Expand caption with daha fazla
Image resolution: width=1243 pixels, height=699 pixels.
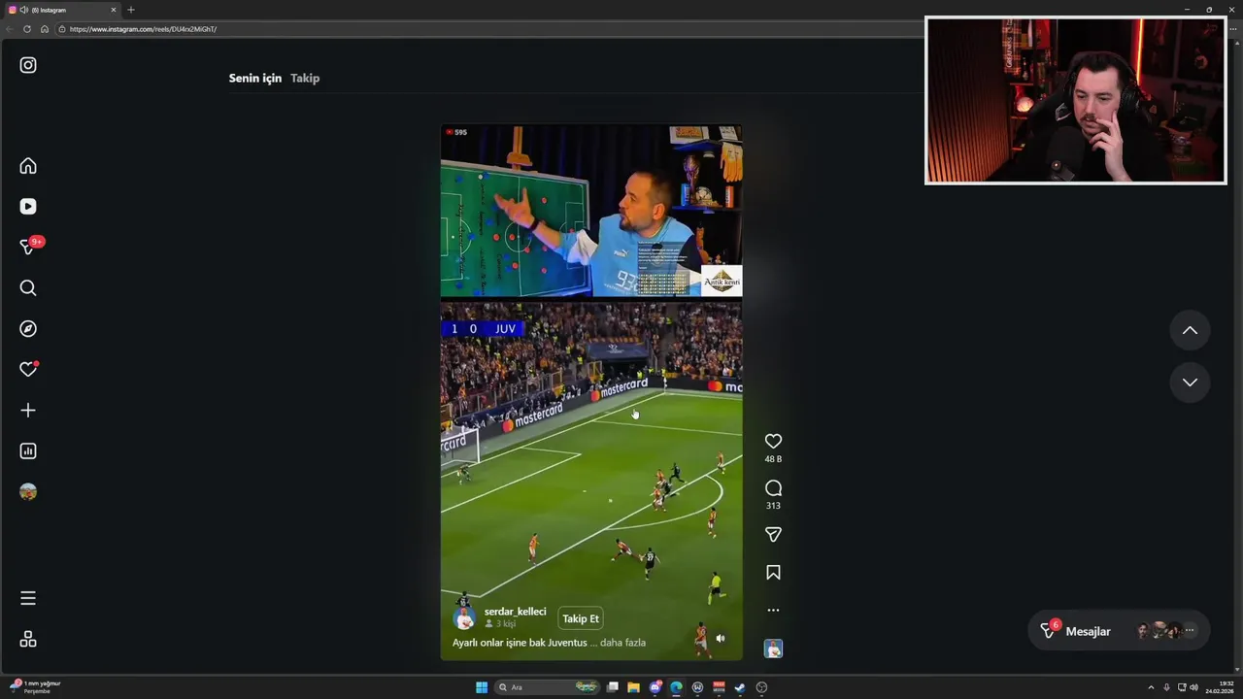click(x=622, y=643)
